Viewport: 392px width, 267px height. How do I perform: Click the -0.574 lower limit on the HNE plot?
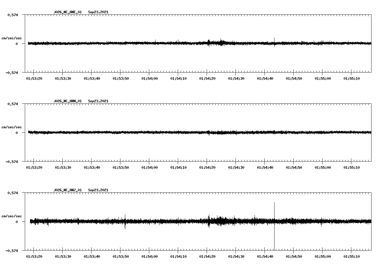pos(12,73)
